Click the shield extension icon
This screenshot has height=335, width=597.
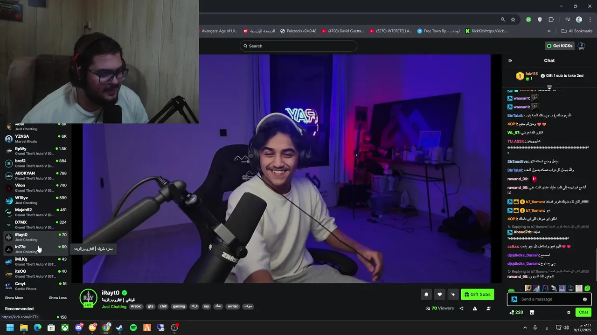tap(540, 20)
